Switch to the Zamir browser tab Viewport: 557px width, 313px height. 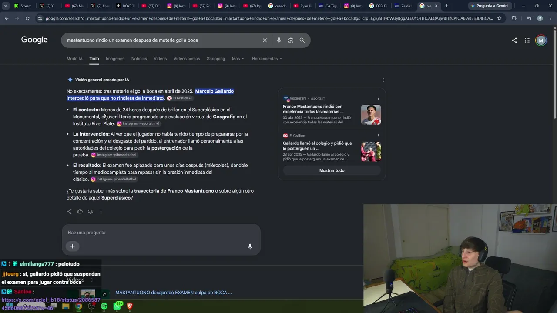click(x=404, y=6)
